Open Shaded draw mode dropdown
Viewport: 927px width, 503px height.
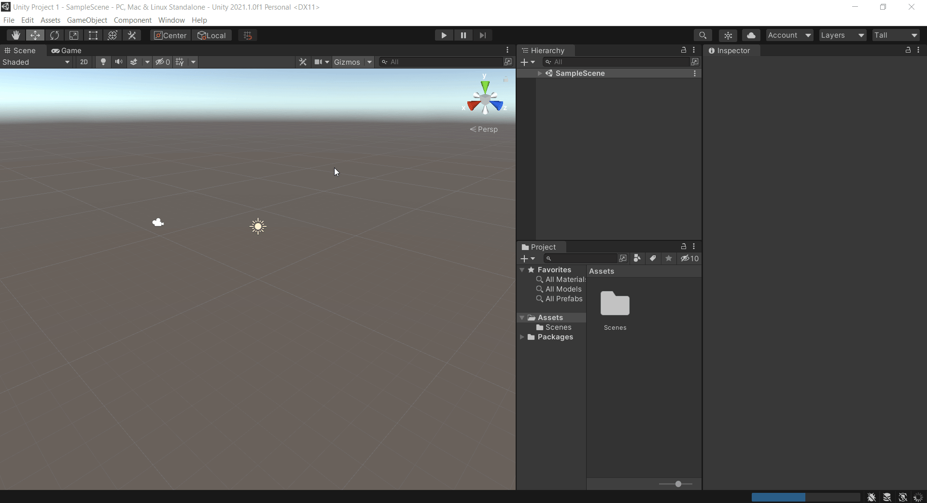(x=36, y=62)
